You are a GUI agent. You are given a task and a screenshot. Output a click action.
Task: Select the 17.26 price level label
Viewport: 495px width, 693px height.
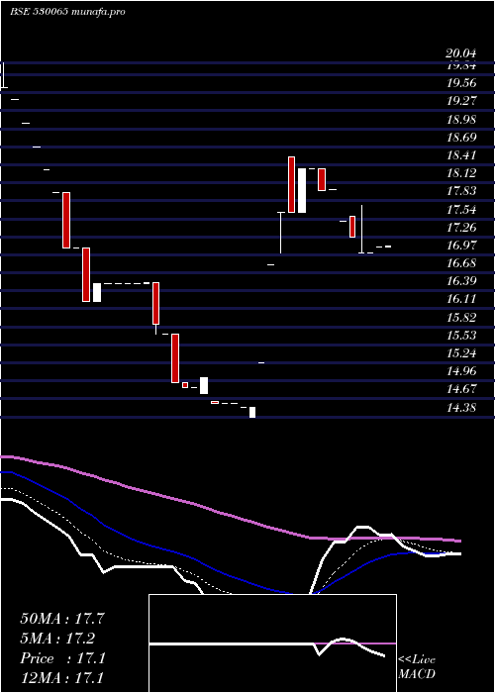tap(461, 228)
